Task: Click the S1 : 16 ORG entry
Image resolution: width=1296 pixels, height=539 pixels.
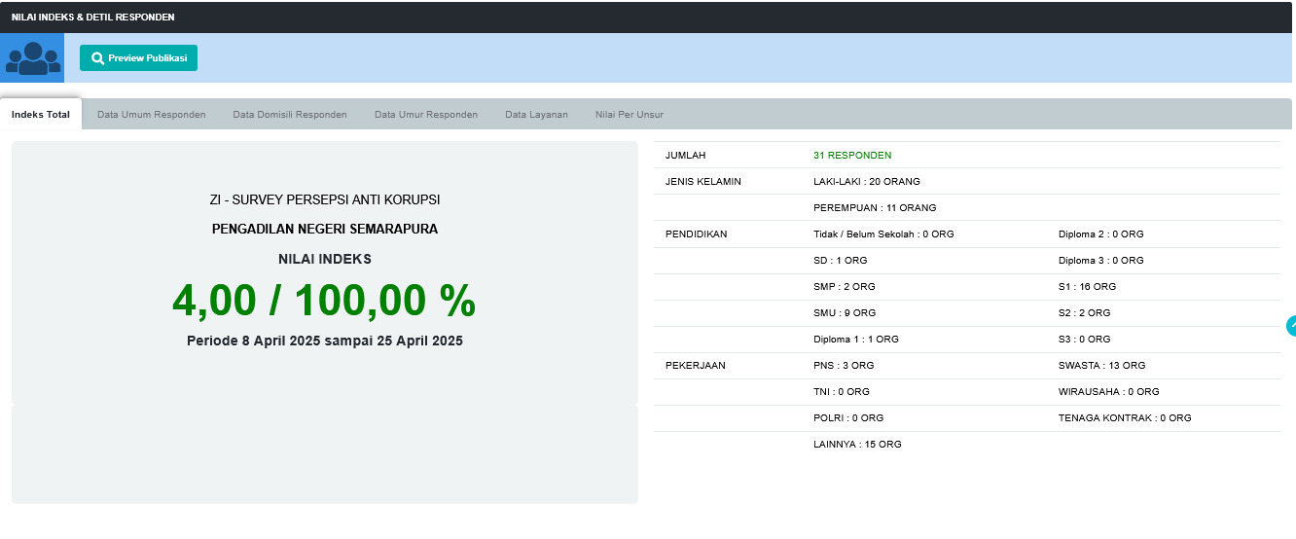Action: tap(1088, 287)
